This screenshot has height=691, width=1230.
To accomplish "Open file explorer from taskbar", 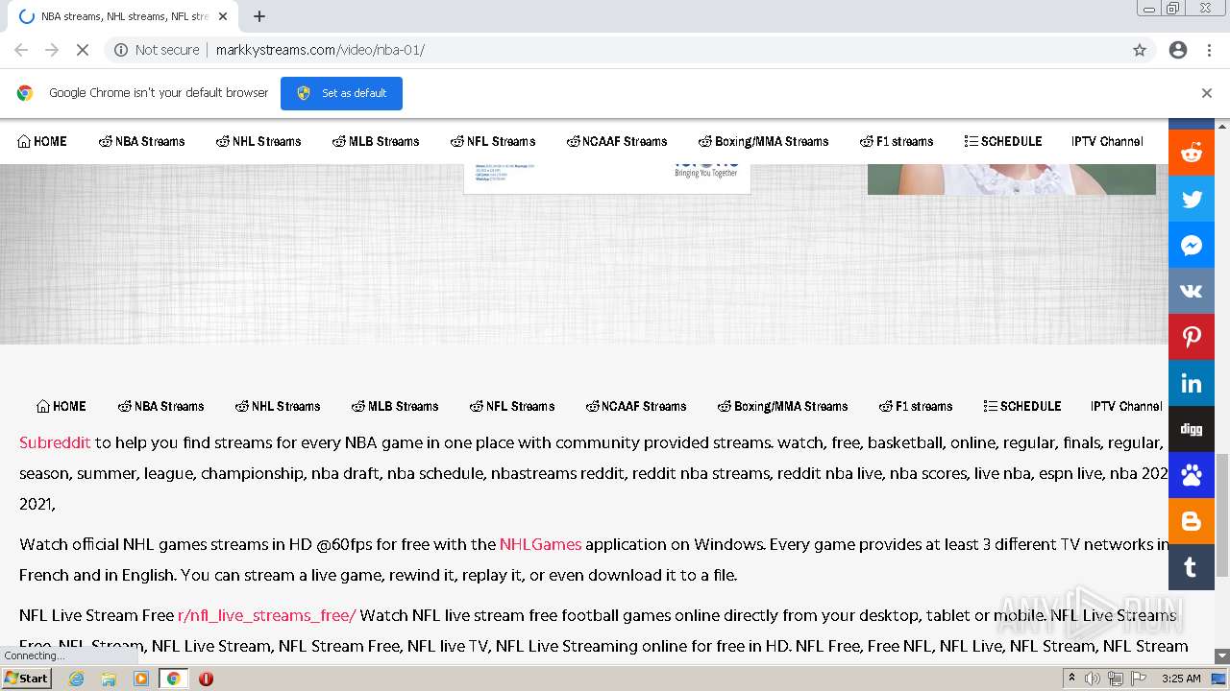I will [109, 679].
